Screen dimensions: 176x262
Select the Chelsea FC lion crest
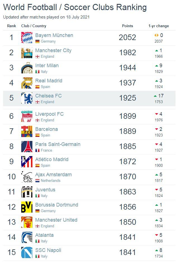27,98
